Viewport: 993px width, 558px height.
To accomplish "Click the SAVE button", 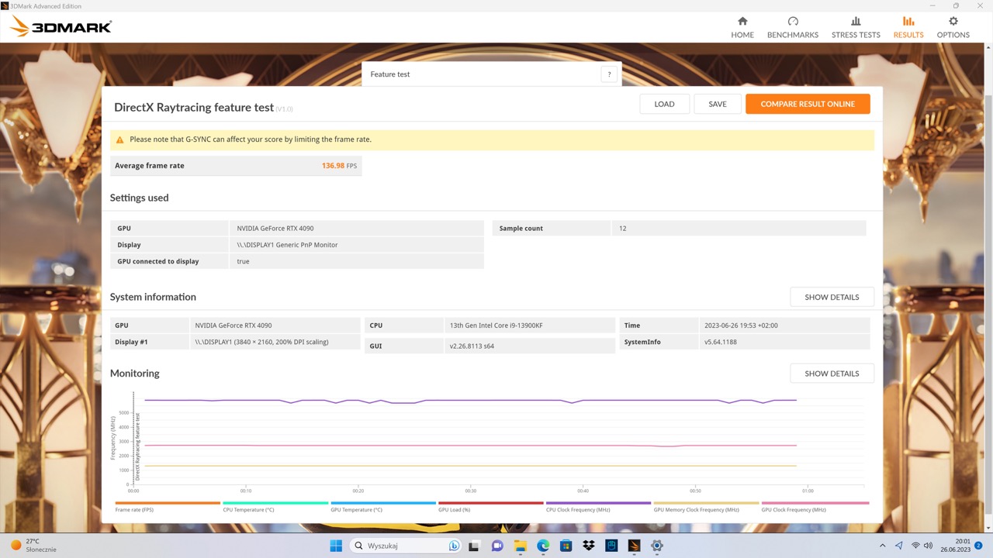I will (718, 104).
